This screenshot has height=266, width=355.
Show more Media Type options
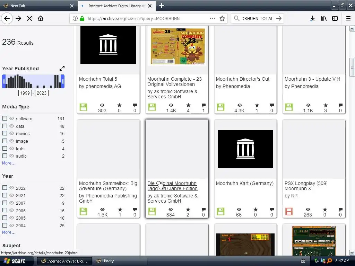pyautogui.click(x=9, y=163)
